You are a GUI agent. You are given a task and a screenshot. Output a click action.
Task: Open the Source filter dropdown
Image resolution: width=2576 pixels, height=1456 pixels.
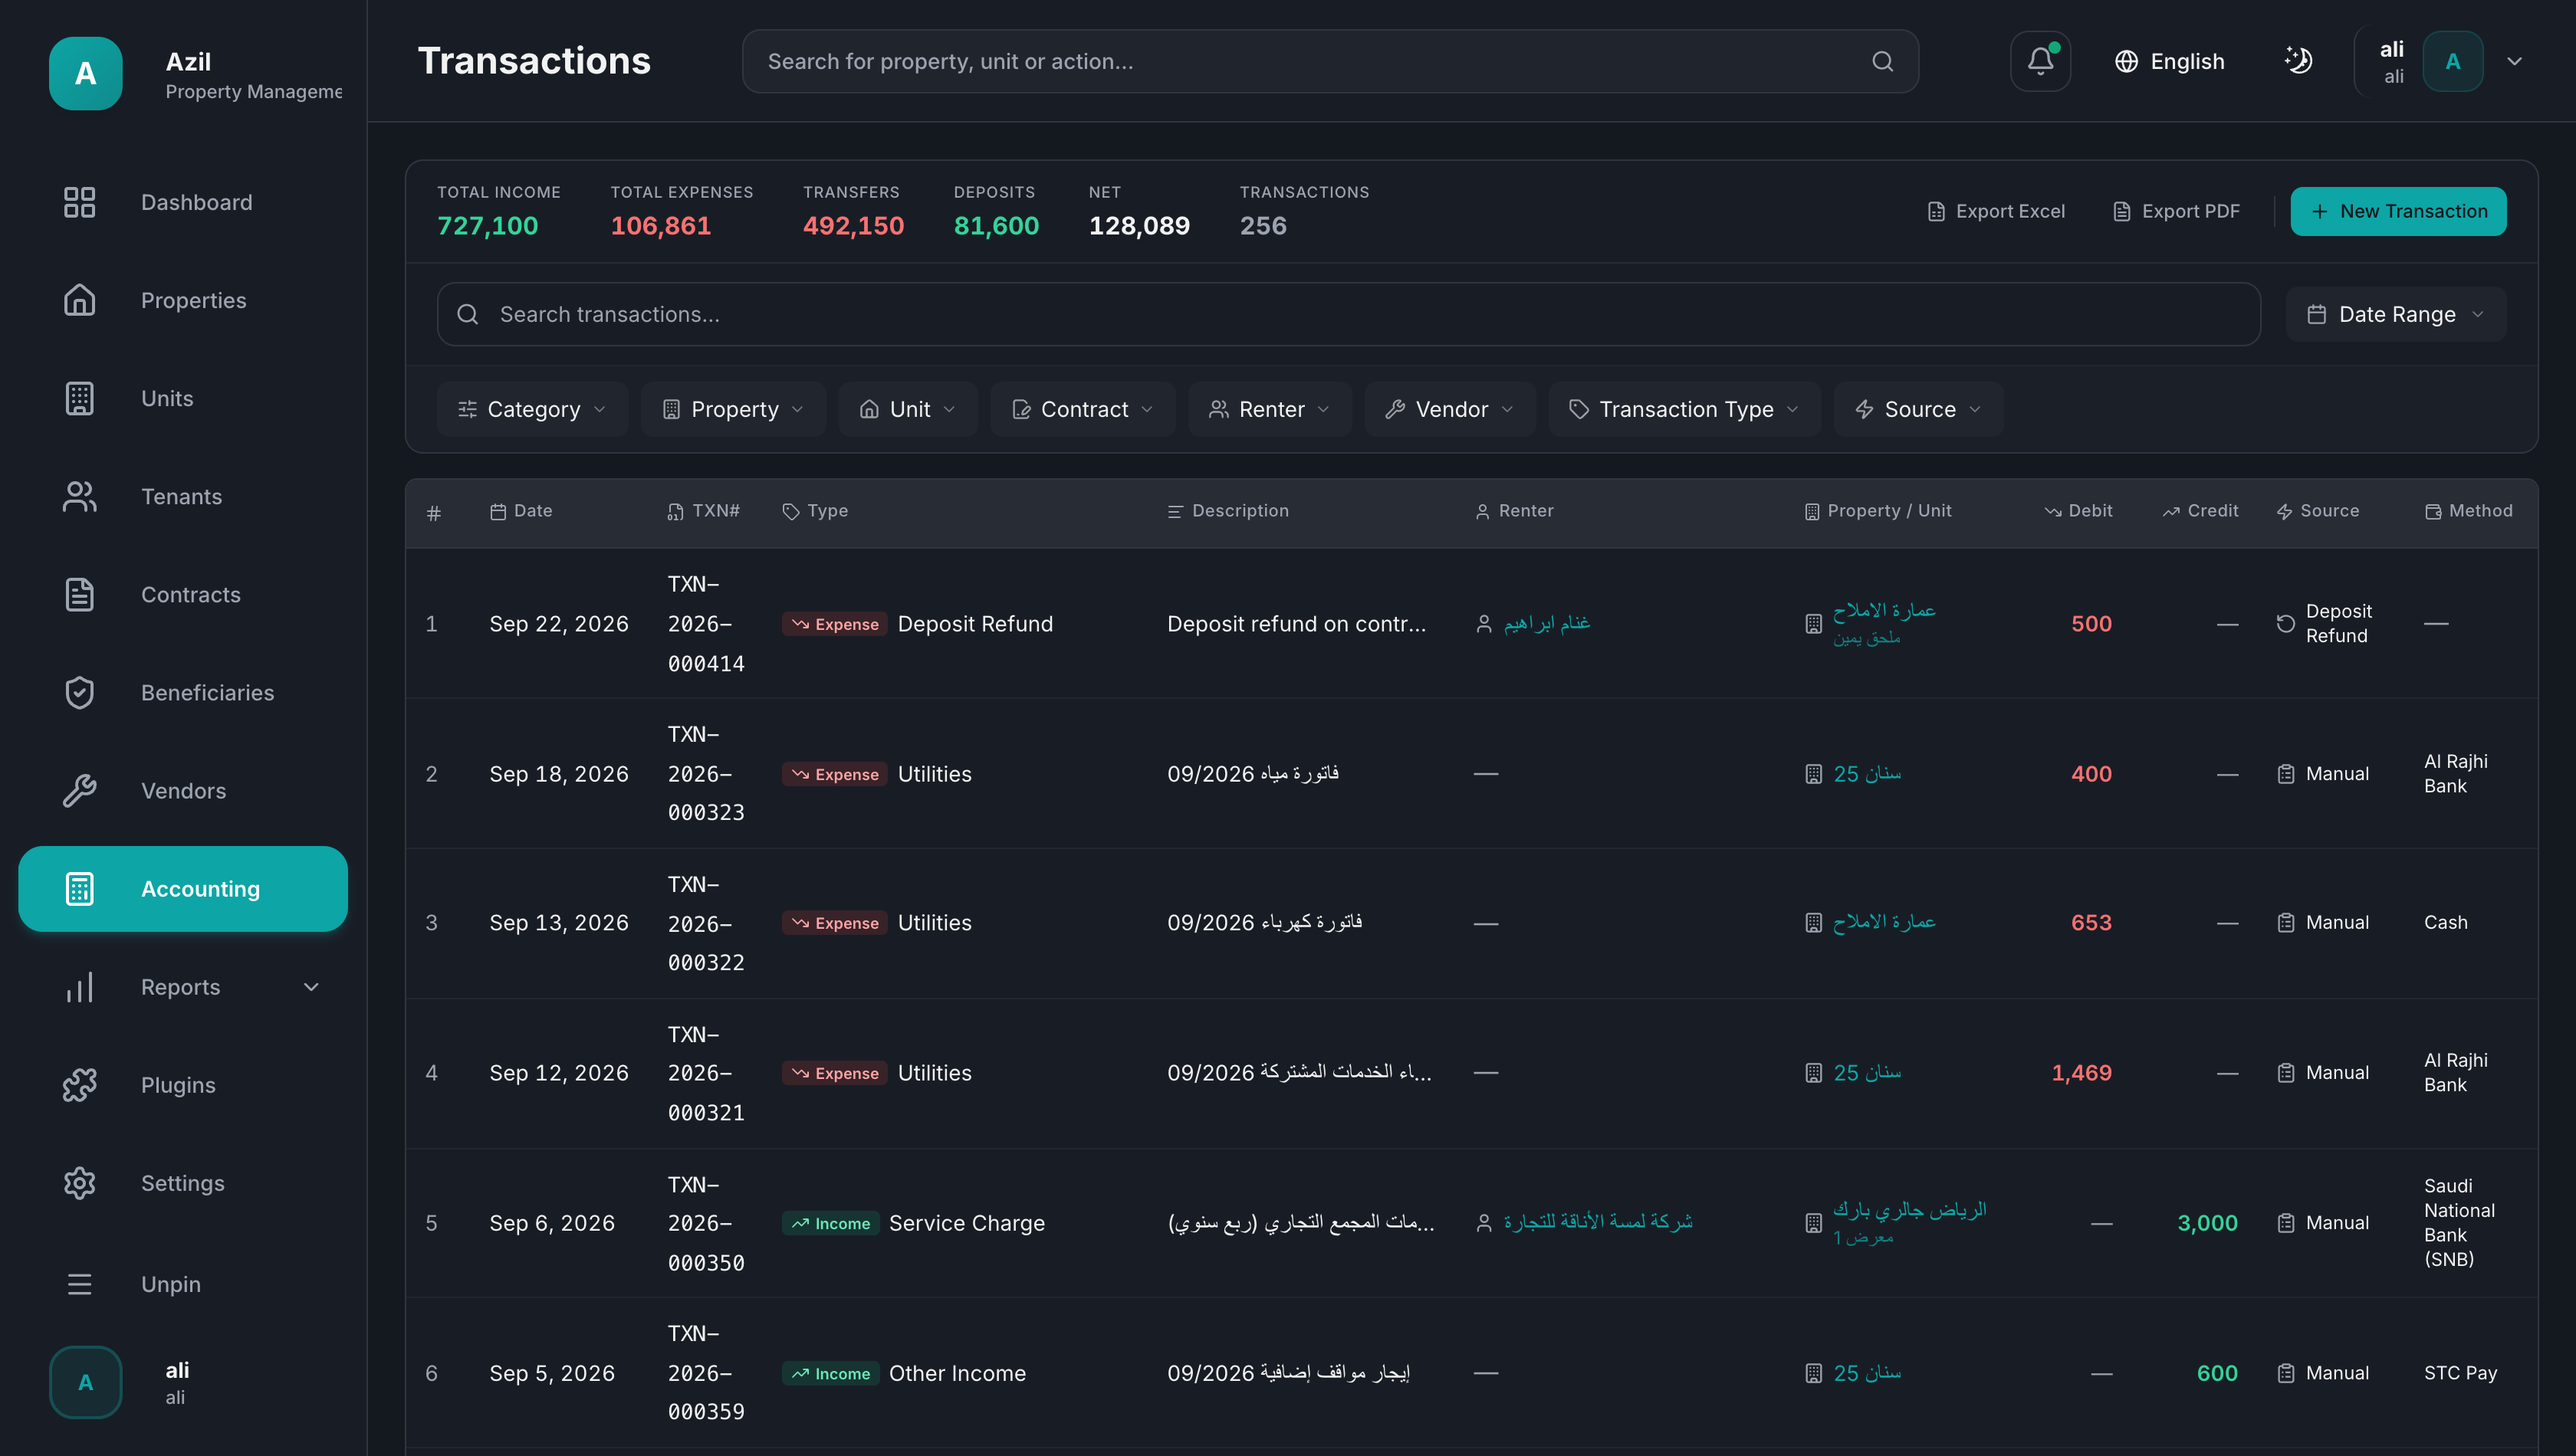pyautogui.click(x=1917, y=409)
